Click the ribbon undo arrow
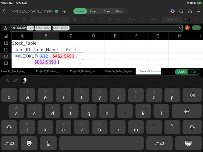Image resolution: width=203 pixels, height=152 pixels. click(x=4, y=19)
